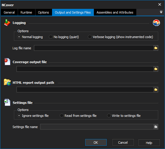Click the round NCover logo icon
The width and height of the screenshot is (165, 149).
coord(156,23)
